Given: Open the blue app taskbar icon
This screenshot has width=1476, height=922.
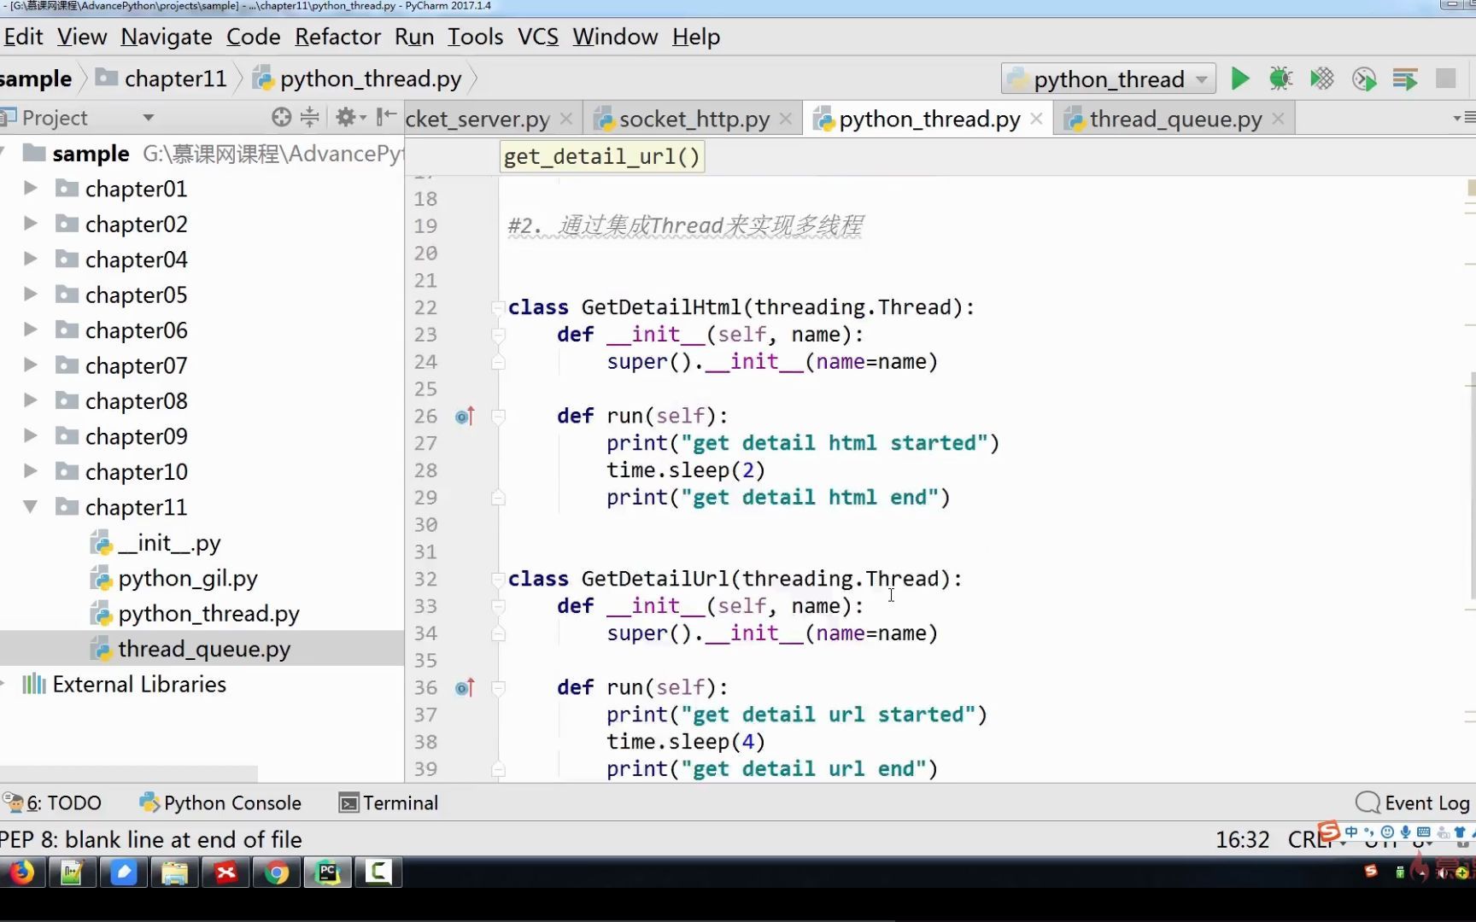Looking at the screenshot, I should coord(123,872).
